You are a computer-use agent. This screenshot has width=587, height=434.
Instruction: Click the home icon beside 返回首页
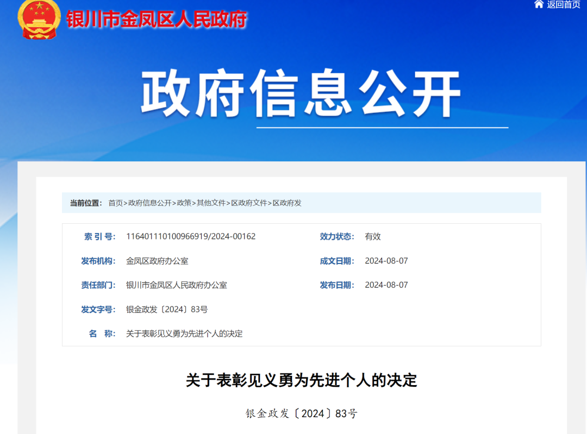pos(538,6)
